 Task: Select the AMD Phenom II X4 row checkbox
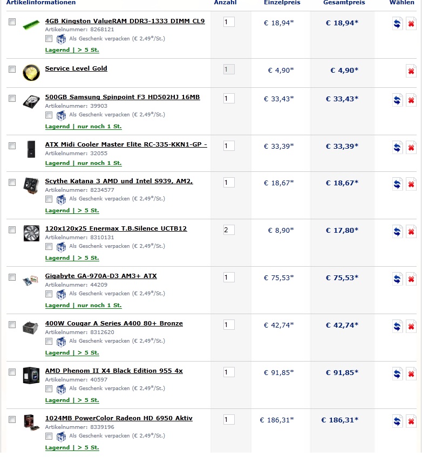click(12, 372)
